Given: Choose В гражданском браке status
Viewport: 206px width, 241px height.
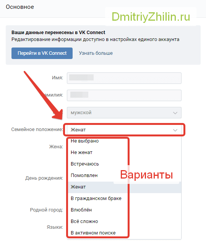Looking at the screenshot, I should point(125,198).
